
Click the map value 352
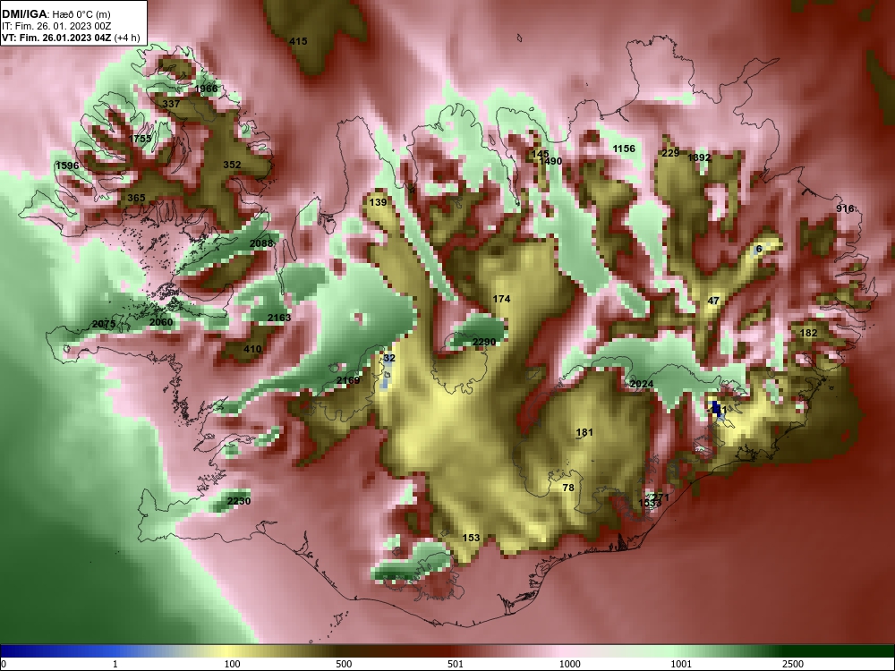(x=232, y=165)
